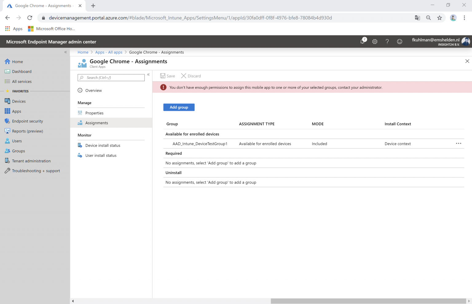The image size is (472, 304).
Task: Select Devices in the left navigation
Action: pos(19,101)
